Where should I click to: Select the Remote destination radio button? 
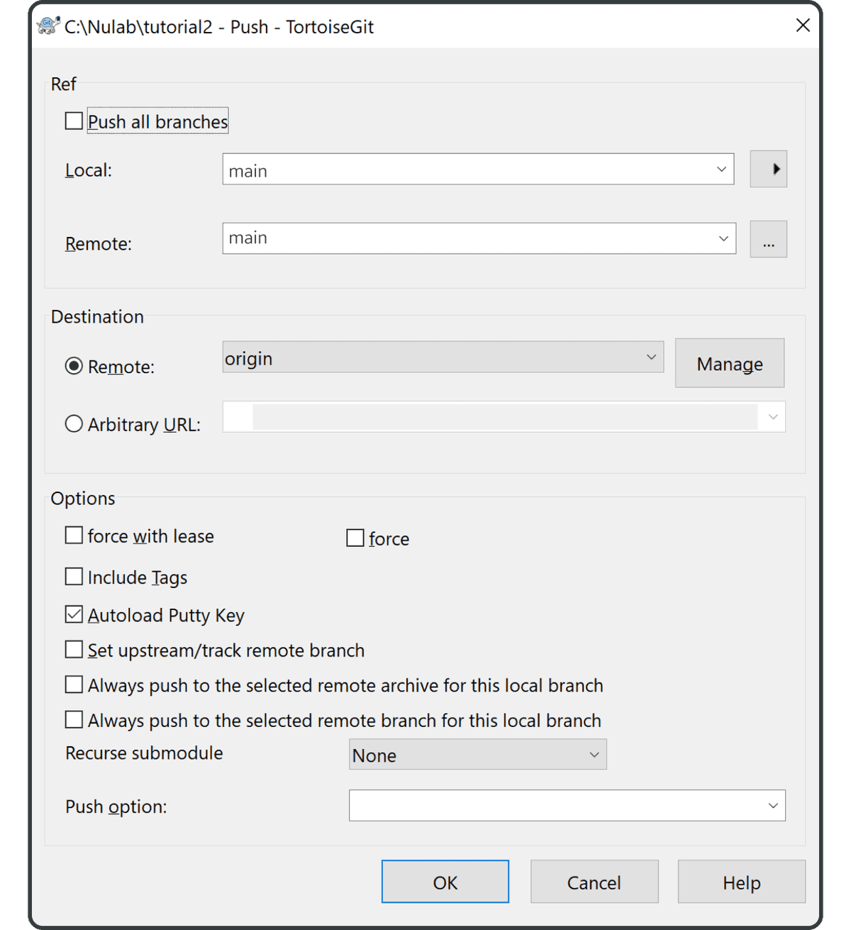[74, 366]
